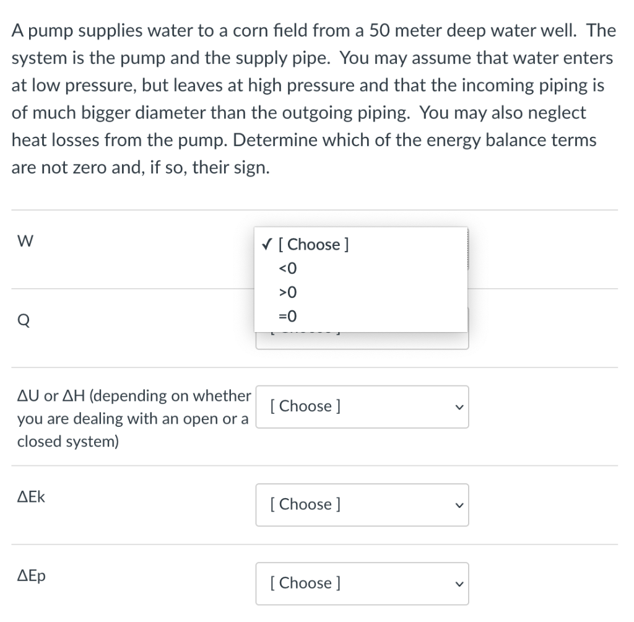Open the ΔU or ΔH dropdown

[x=362, y=406]
